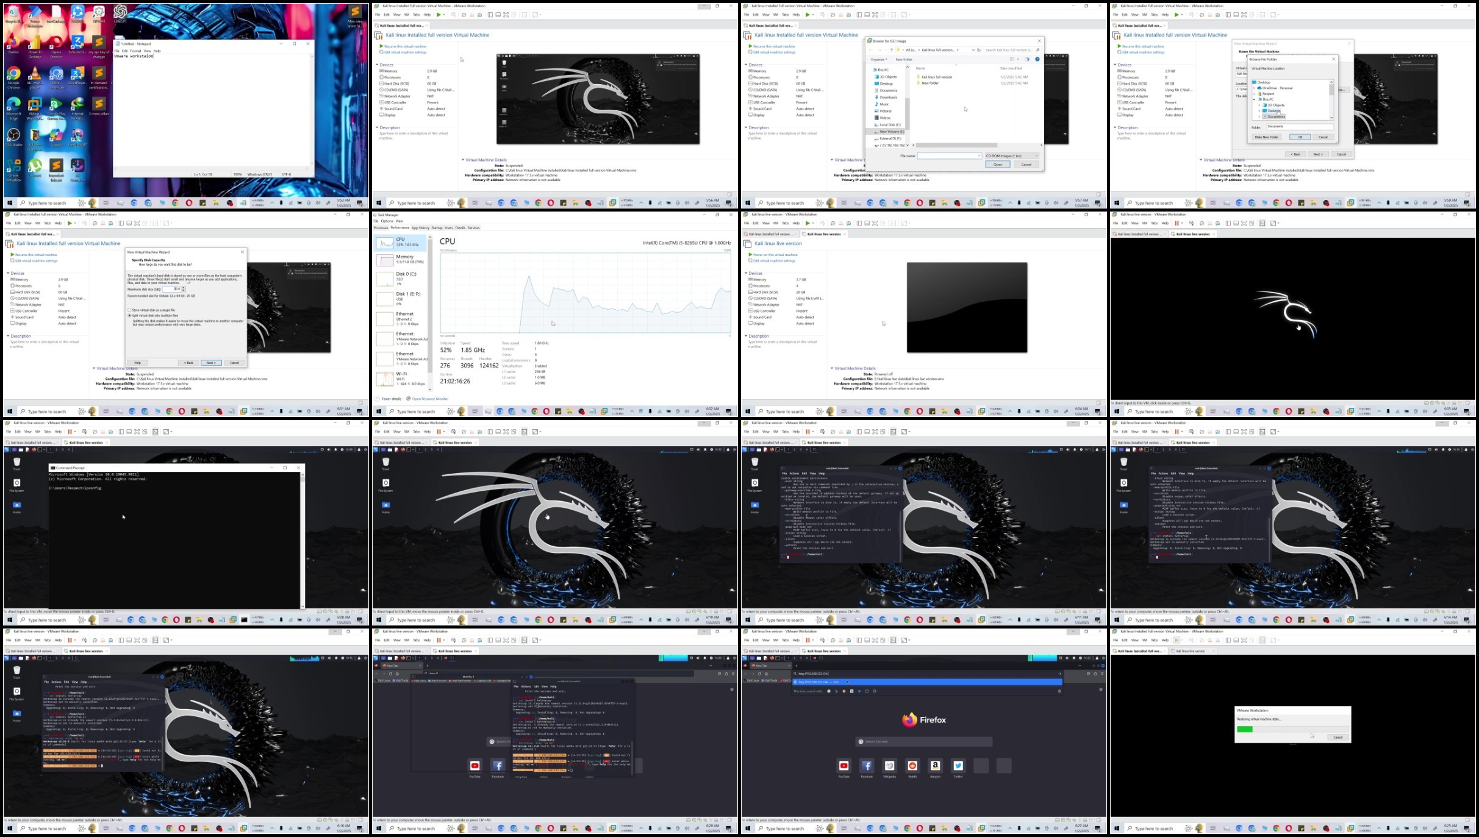Select the Wi-Fi graph in Task Manager sidebar

[x=401, y=379]
